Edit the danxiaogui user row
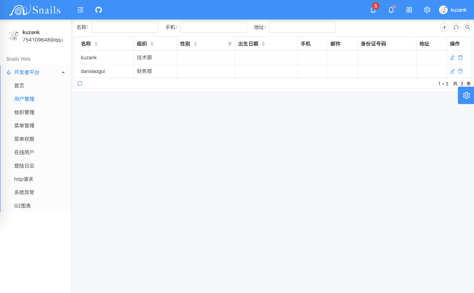 (x=452, y=71)
